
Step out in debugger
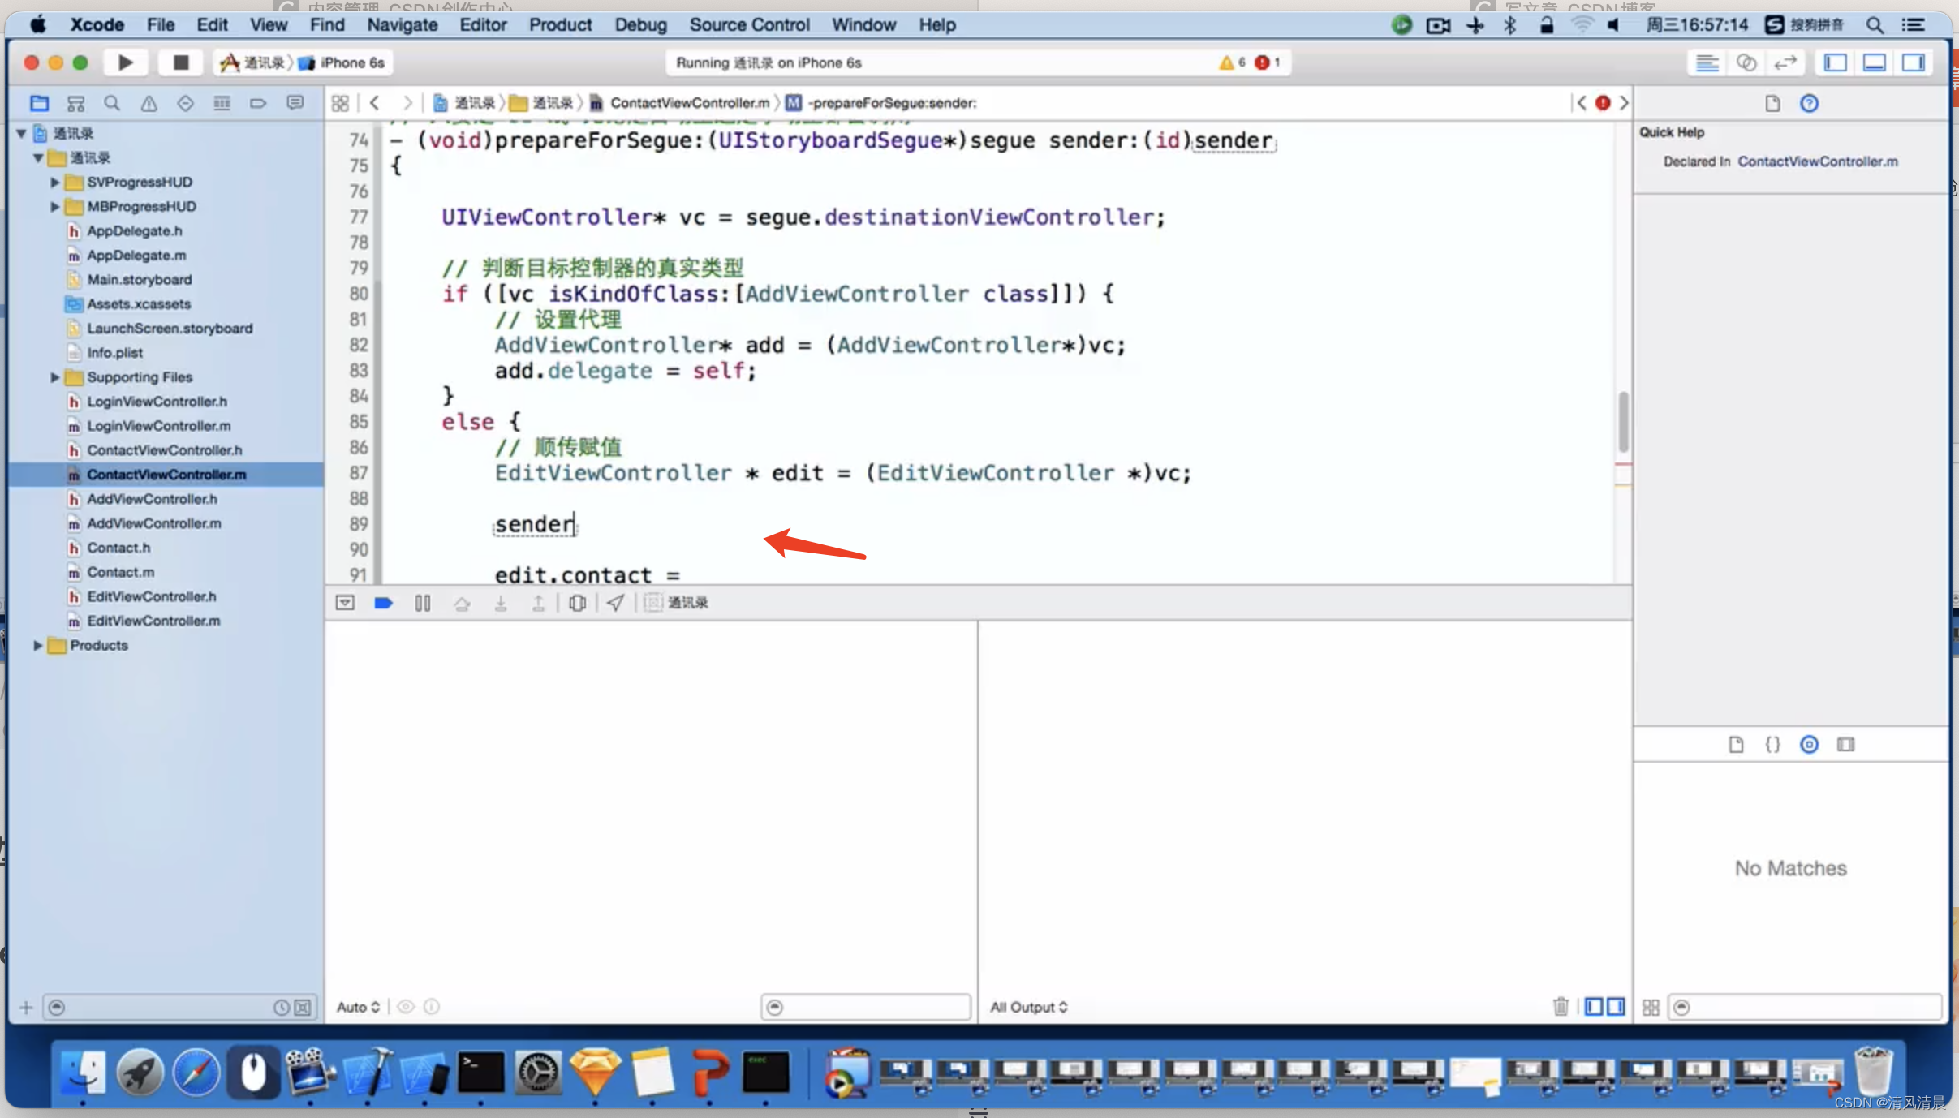[x=538, y=603]
